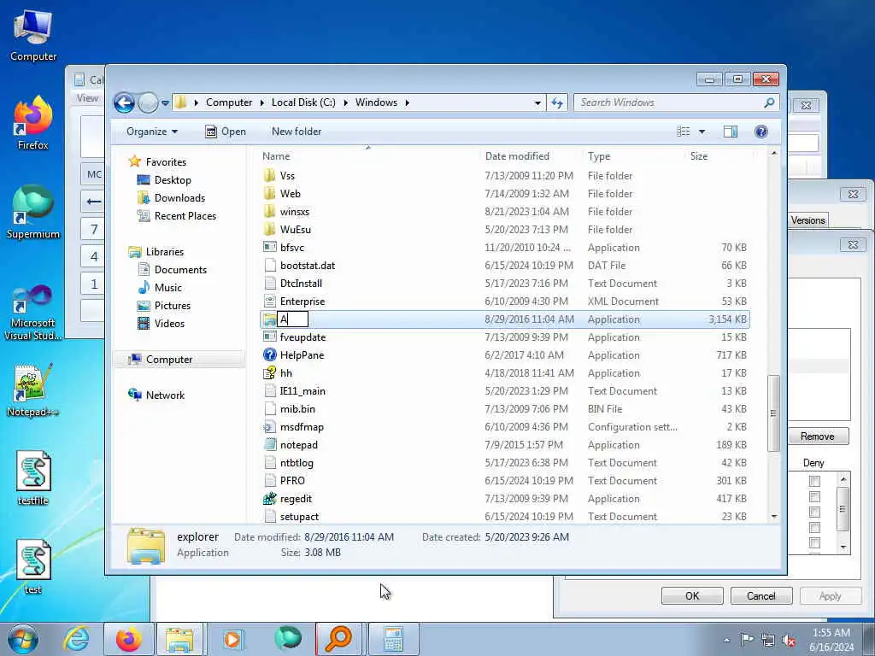Viewport: 875px width, 656px height.
Task: Select the winsxs folder icon
Action: point(269,212)
